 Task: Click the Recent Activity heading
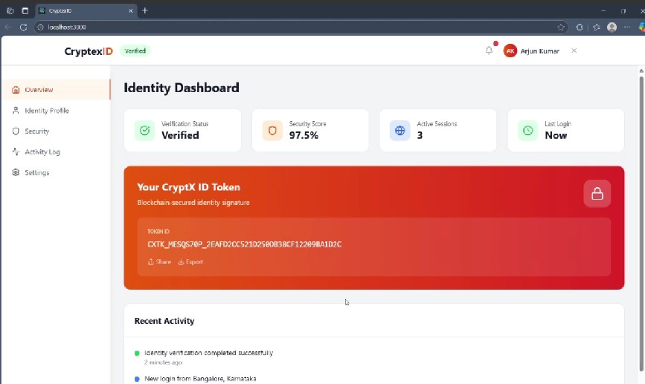point(164,321)
